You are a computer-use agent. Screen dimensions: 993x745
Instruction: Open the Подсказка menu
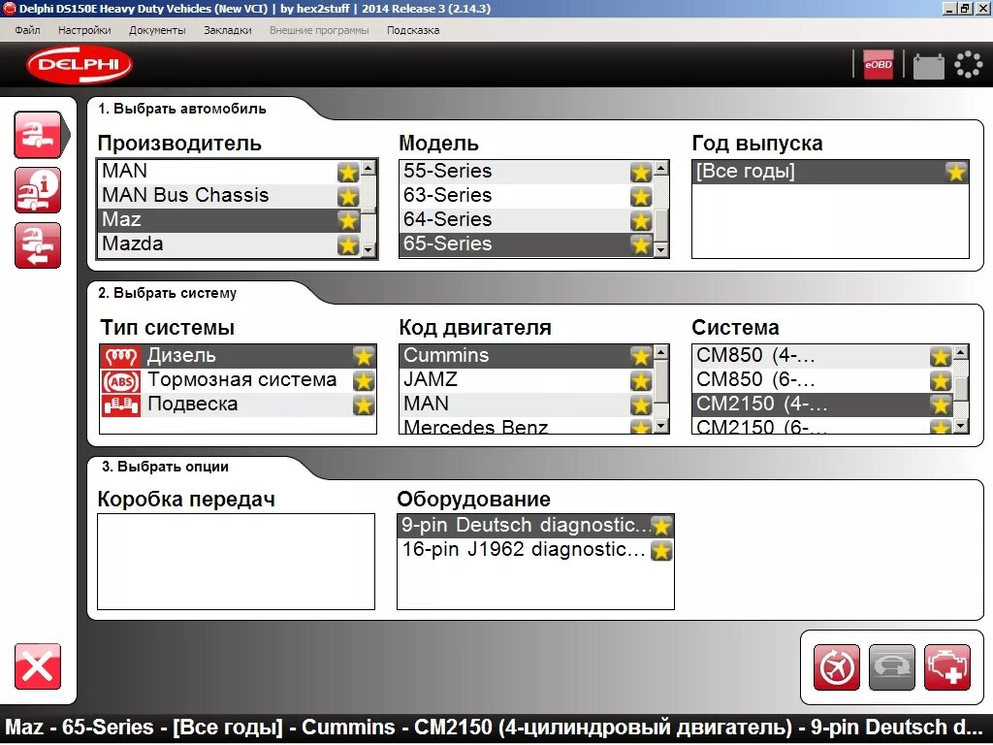[x=413, y=30]
